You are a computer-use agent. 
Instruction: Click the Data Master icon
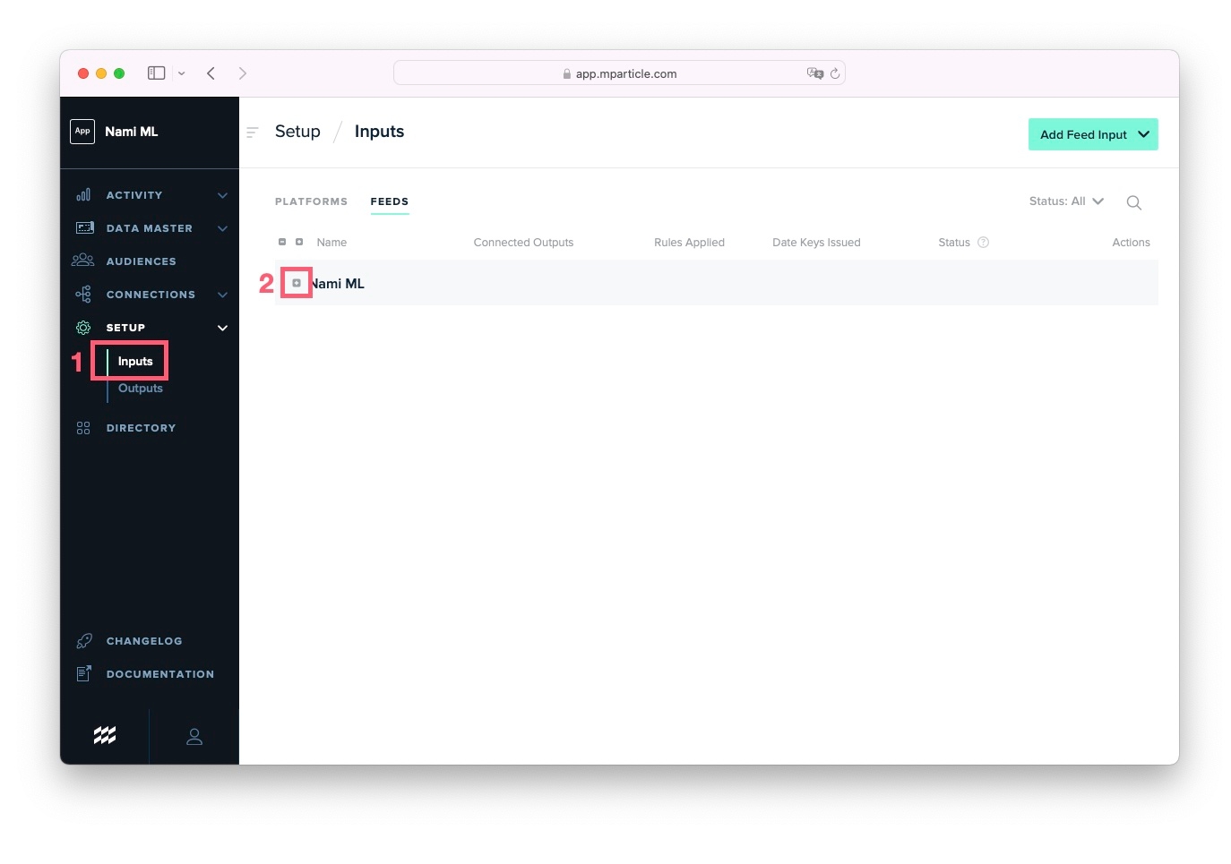[84, 227]
